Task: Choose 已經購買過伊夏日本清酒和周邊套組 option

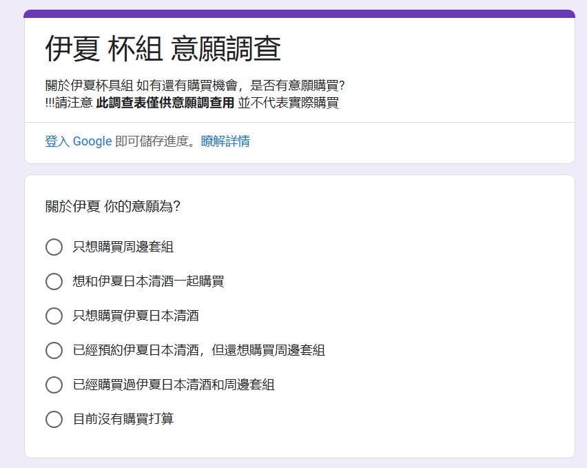Action: coord(54,385)
